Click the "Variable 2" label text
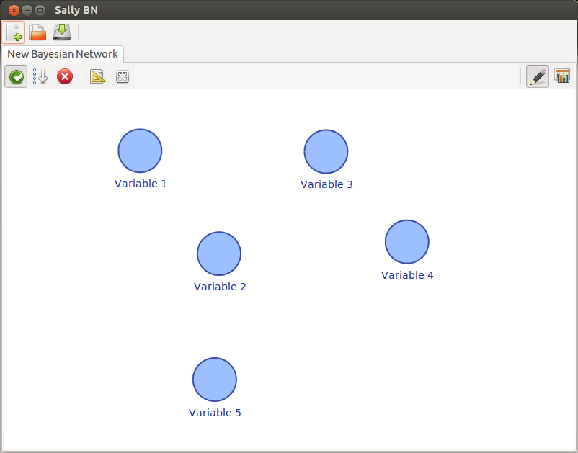 [220, 287]
